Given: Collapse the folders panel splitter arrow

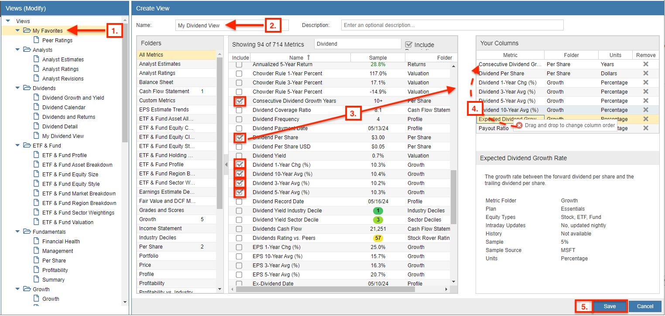Looking at the screenshot, I should [226, 164].
